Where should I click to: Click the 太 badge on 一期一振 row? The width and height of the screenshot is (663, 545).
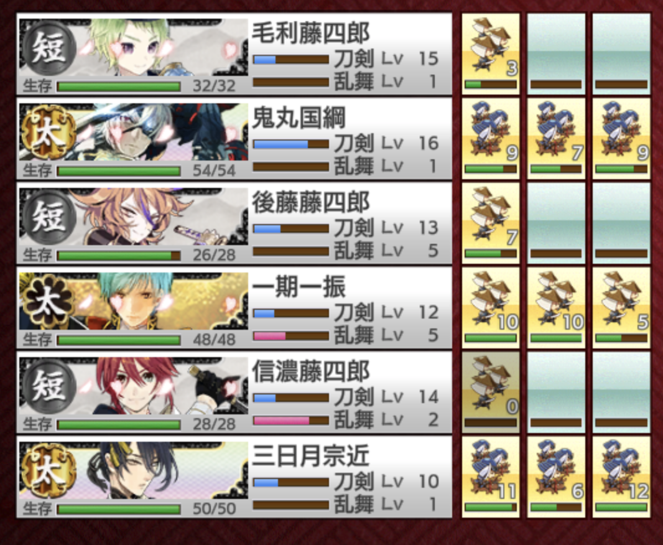click(47, 302)
